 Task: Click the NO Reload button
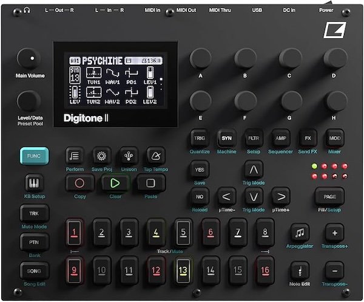200,197
